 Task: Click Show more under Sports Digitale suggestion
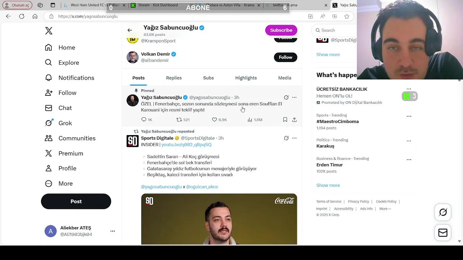point(328,55)
